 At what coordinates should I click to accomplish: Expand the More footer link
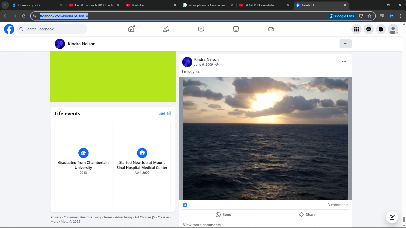[54, 222]
